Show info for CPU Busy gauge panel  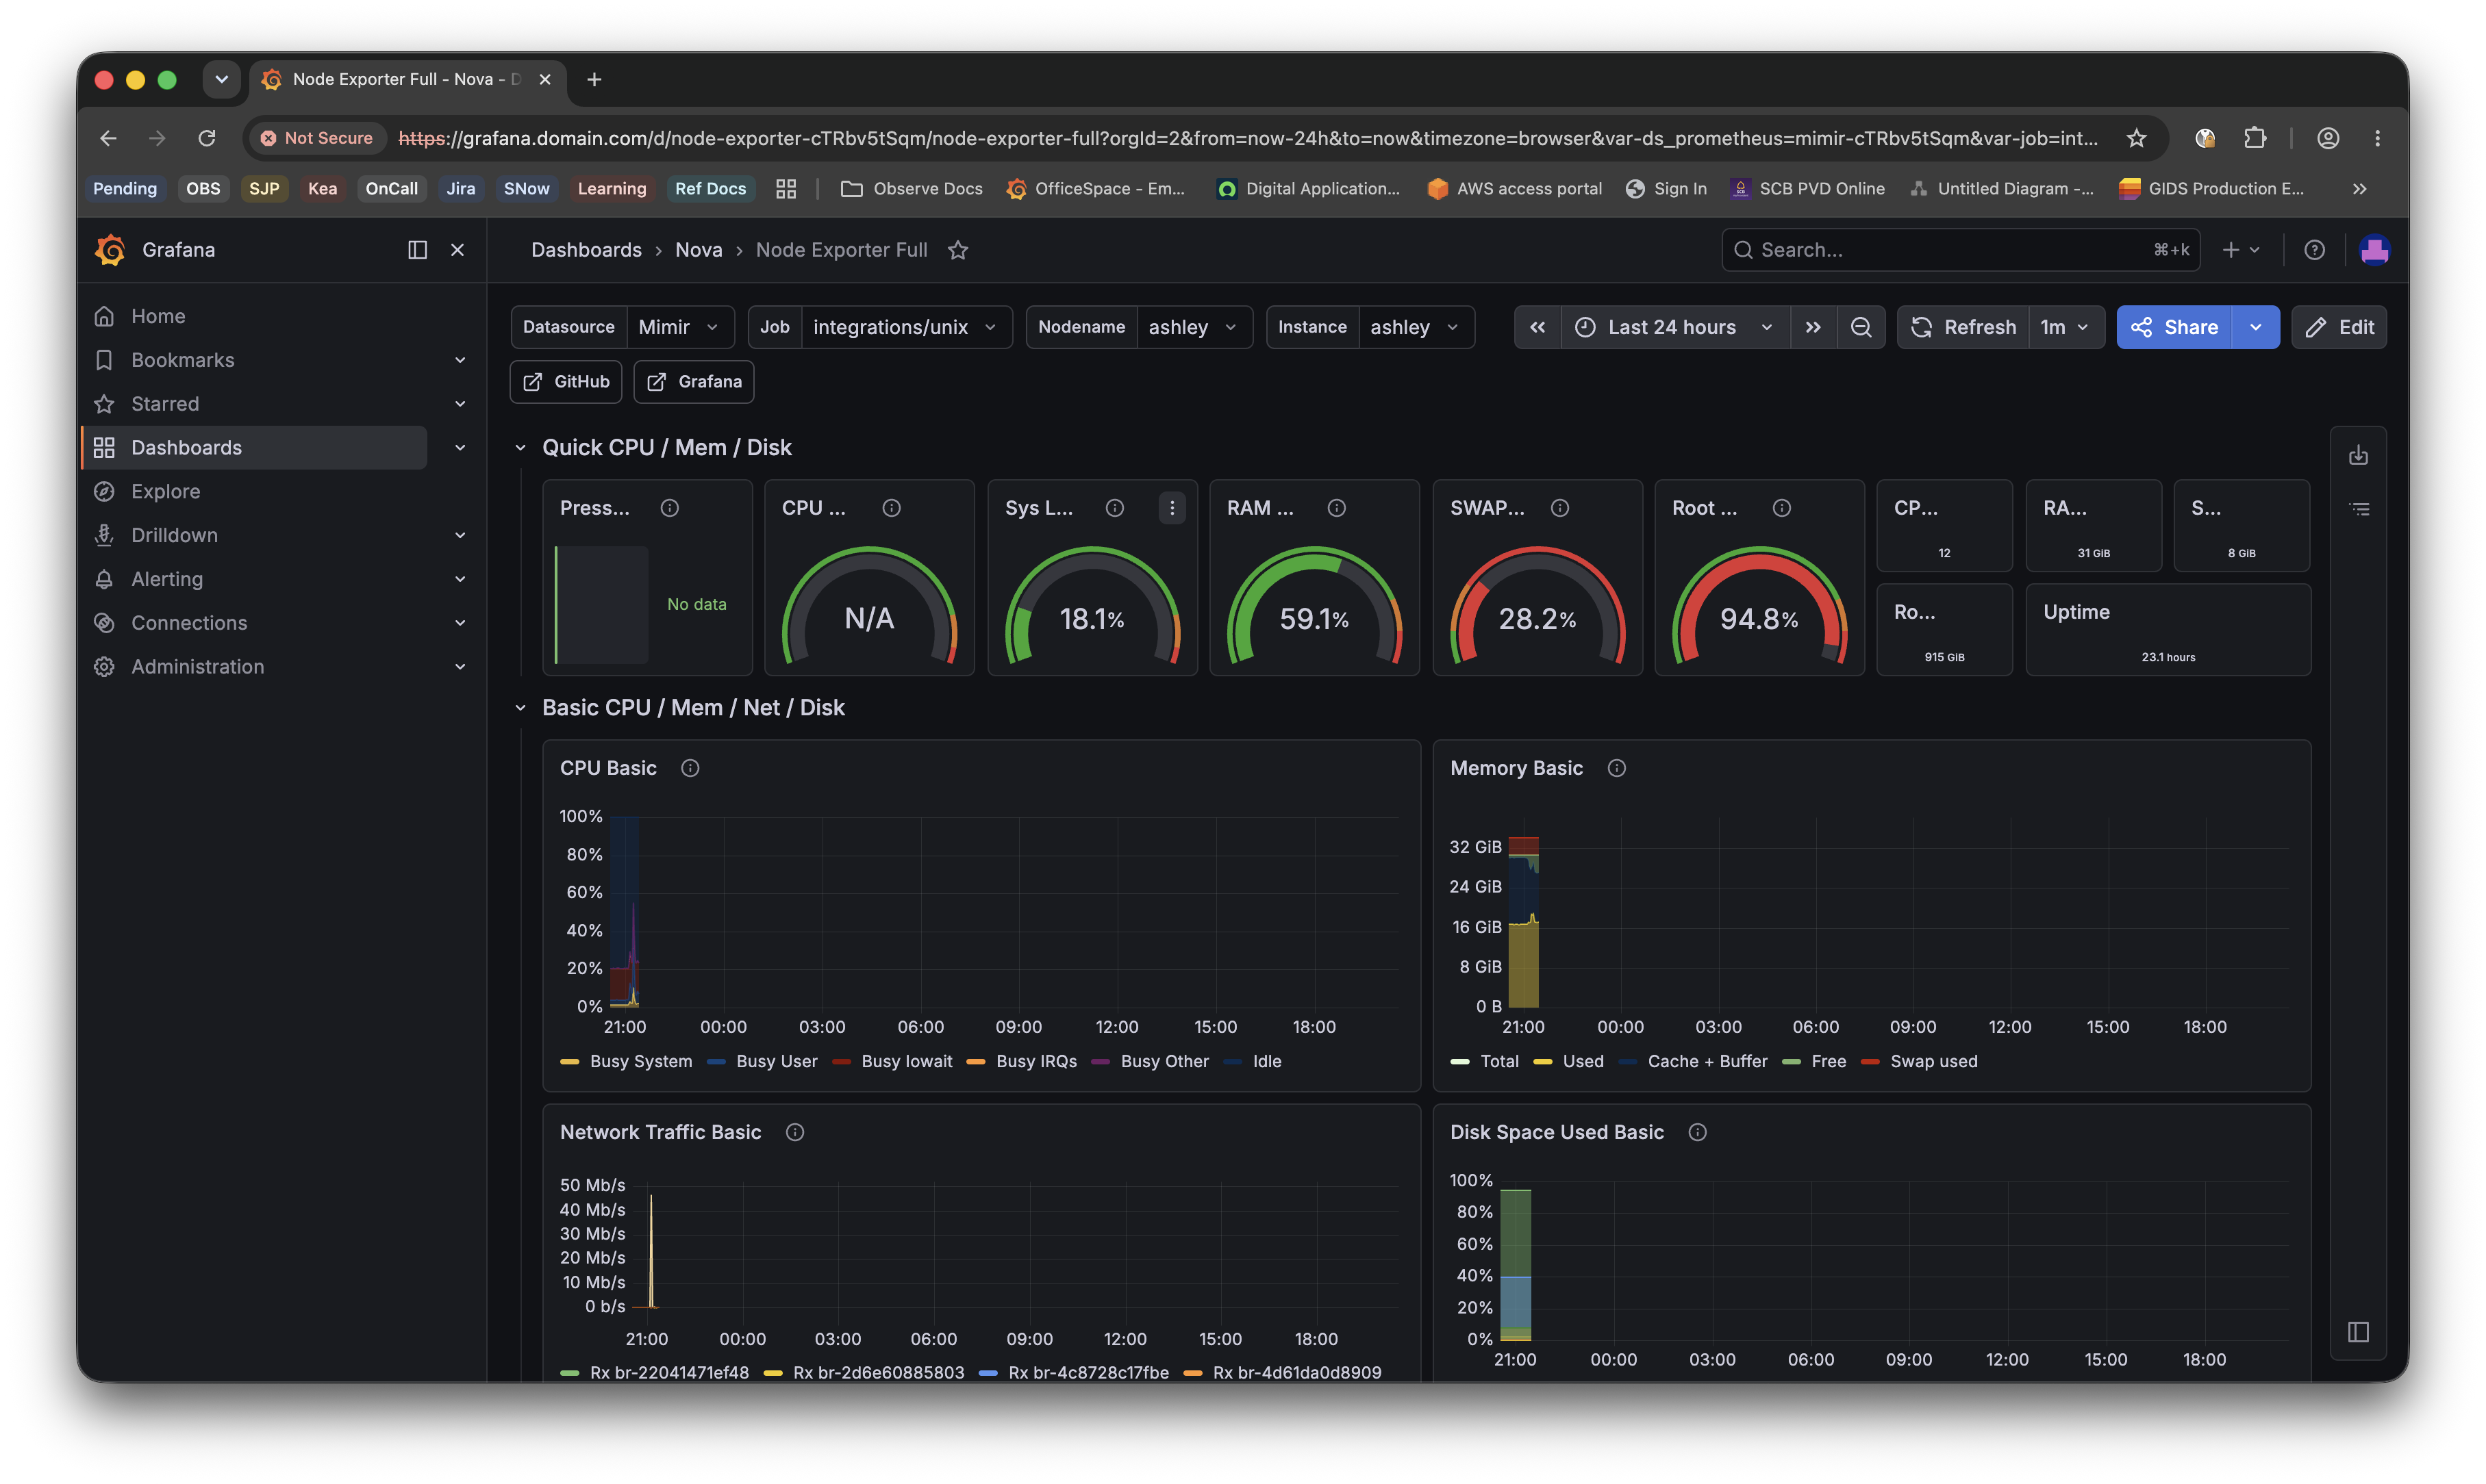[892, 508]
